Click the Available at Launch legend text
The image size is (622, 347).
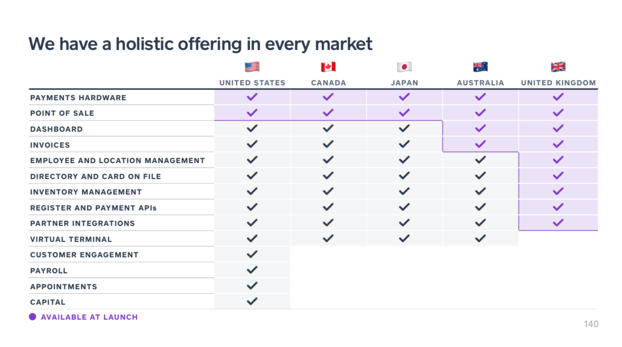89,317
